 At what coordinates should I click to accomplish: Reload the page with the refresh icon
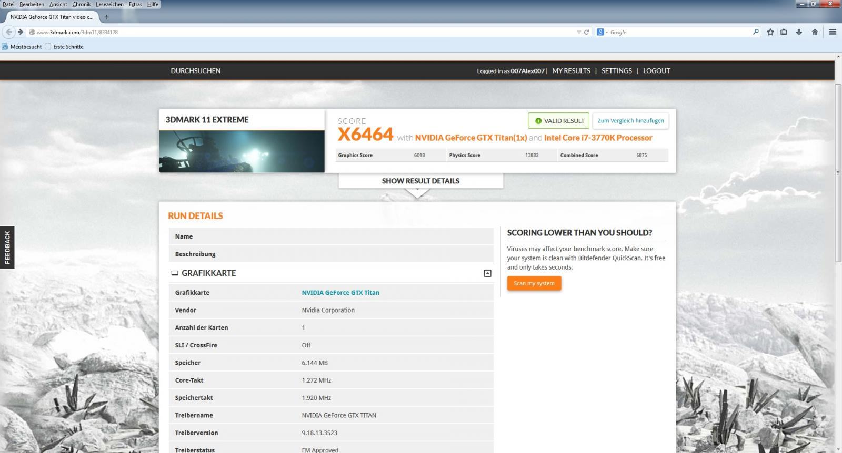586,32
